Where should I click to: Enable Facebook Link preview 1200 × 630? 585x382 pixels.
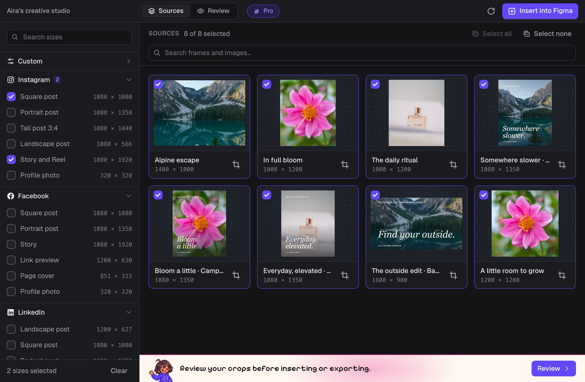point(11,260)
